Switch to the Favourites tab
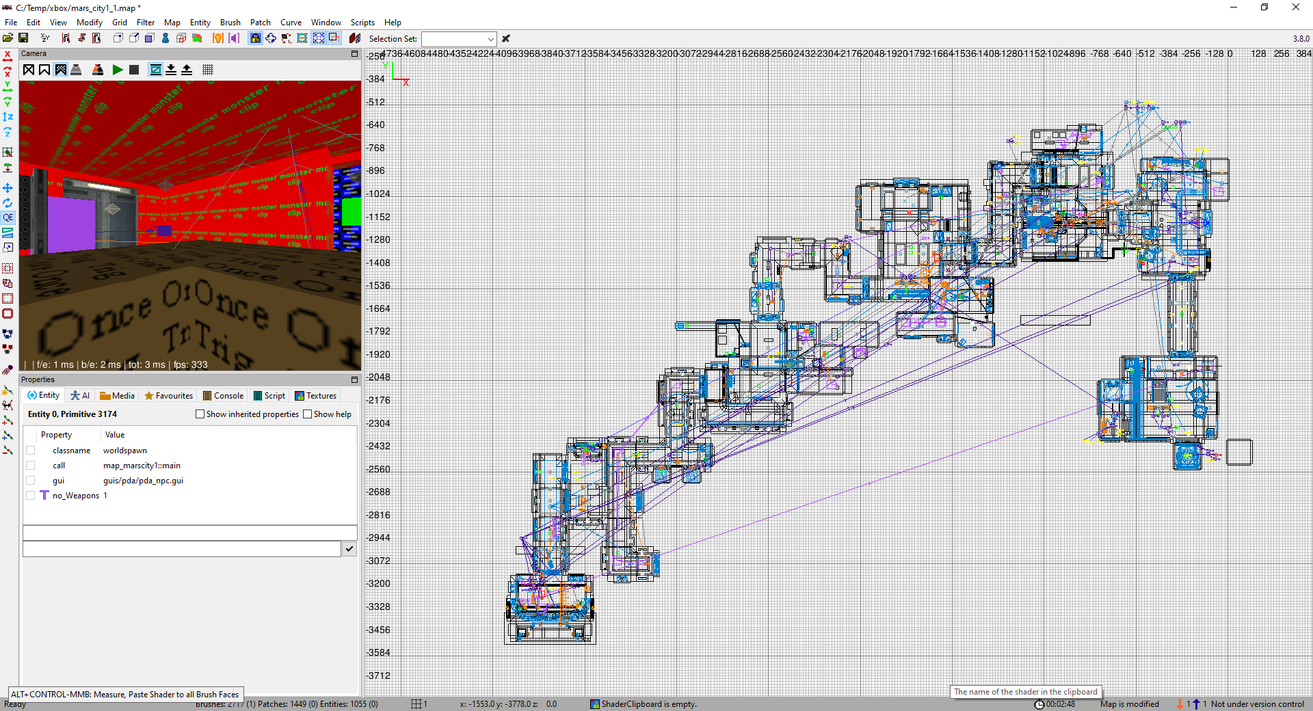 (168, 396)
